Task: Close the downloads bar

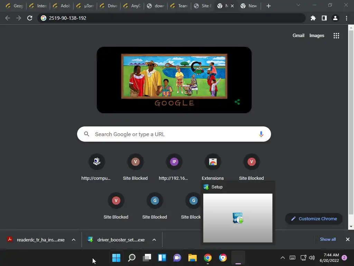Action: (348, 239)
